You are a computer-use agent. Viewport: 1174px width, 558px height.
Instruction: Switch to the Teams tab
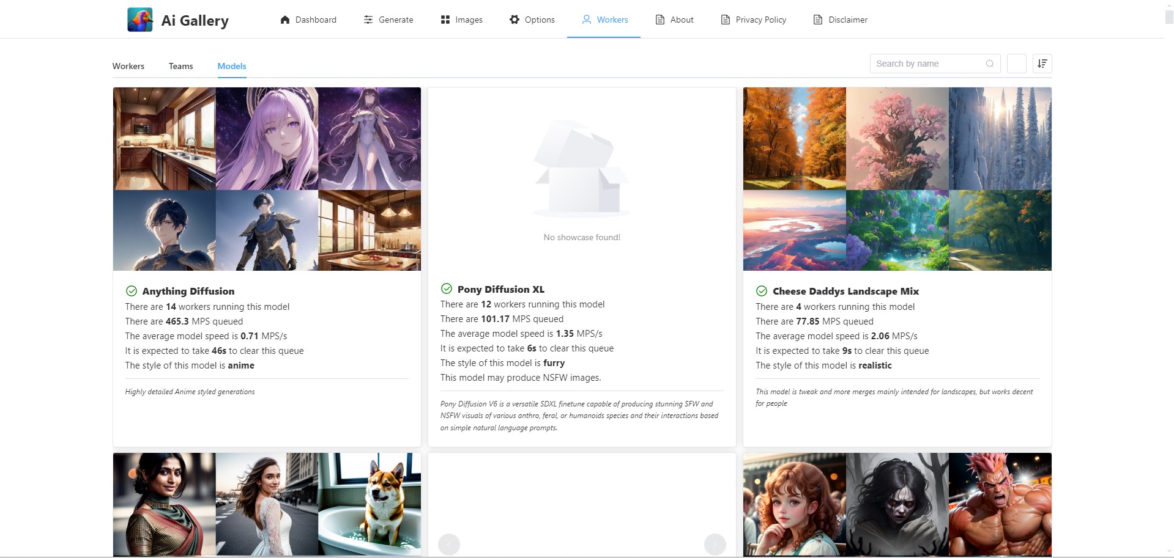180,66
